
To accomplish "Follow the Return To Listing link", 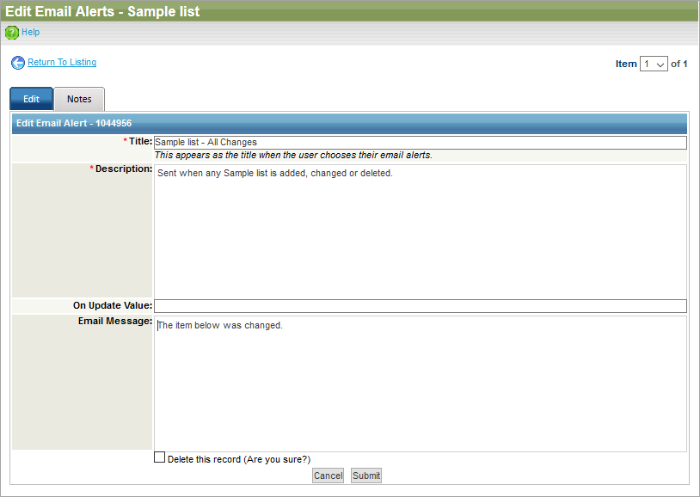I will tap(62, 62).
